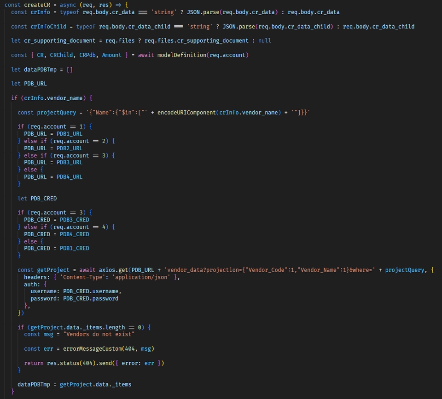This screenshot has height=399, width=442.
Task: Click the errorMessageCustom call
Action: coord(109,348)
